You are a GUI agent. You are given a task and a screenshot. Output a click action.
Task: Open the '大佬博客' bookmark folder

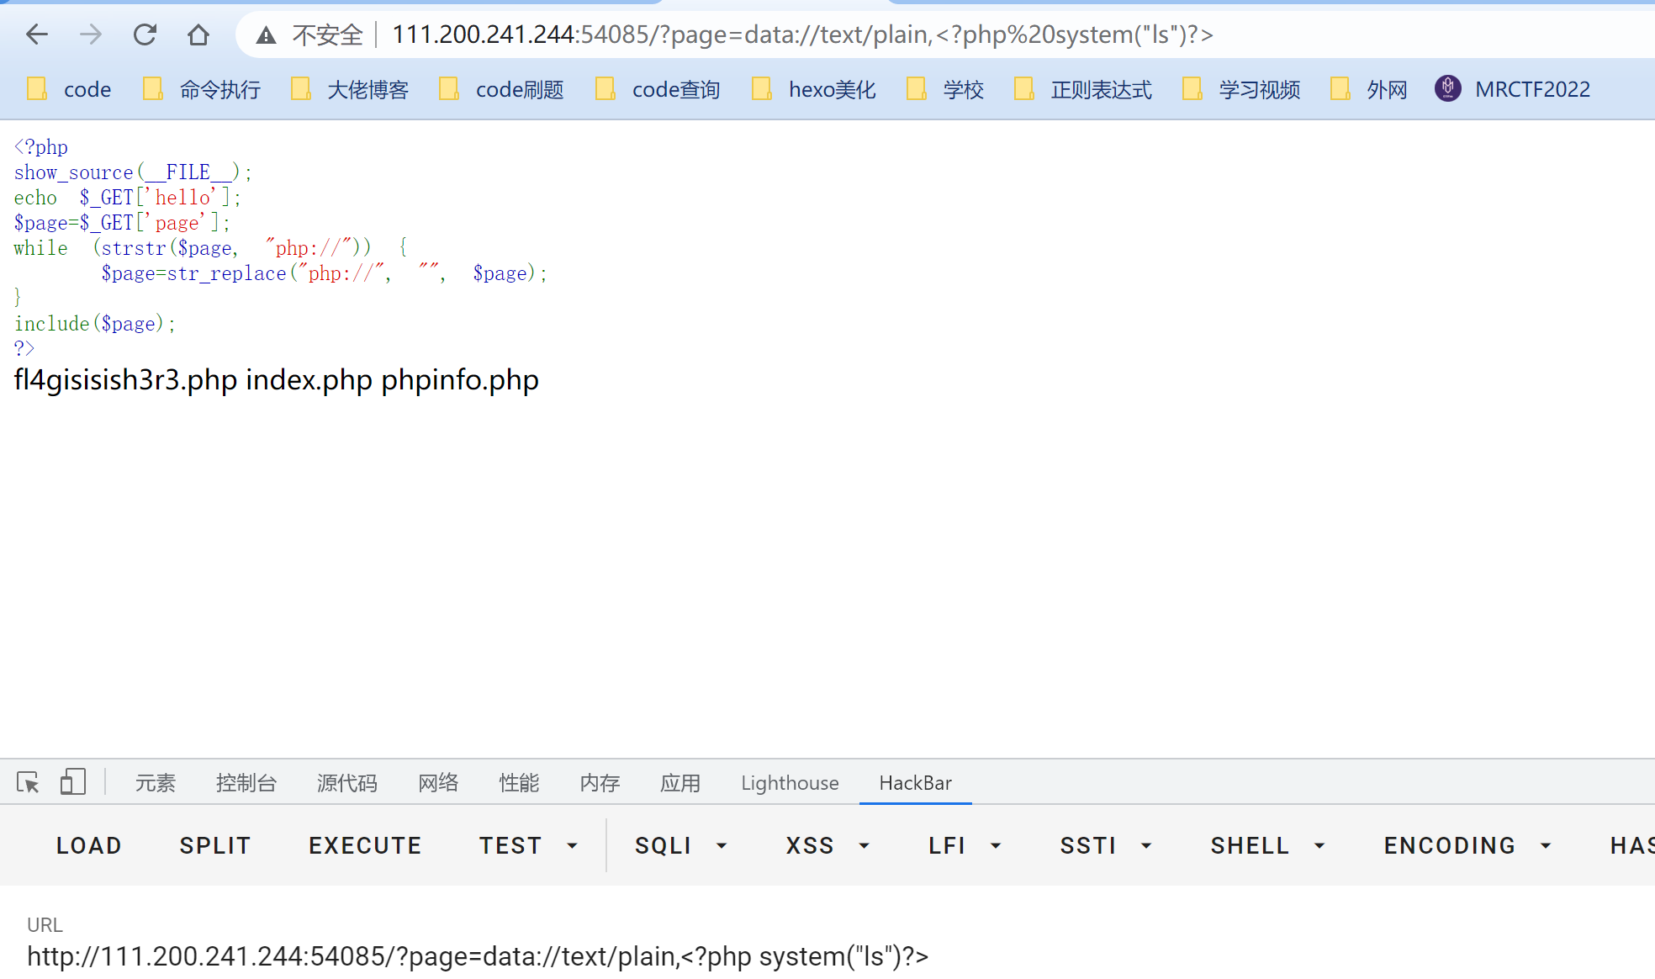pyautogui.click(x=350, y=89)
